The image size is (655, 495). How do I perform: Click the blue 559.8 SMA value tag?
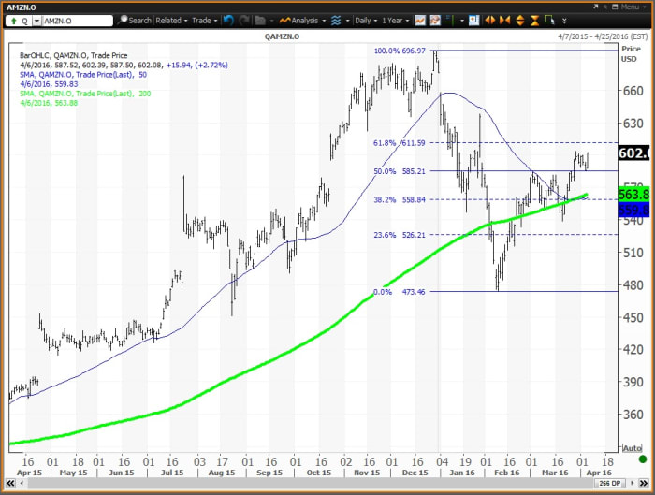tap(633, 210)
